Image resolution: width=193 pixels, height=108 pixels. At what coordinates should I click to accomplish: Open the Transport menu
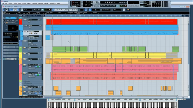(34, 4)
